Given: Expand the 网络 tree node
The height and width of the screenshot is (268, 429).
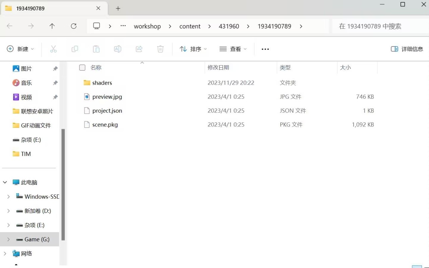Looking at the screenshot, I should tap(5, 254).
